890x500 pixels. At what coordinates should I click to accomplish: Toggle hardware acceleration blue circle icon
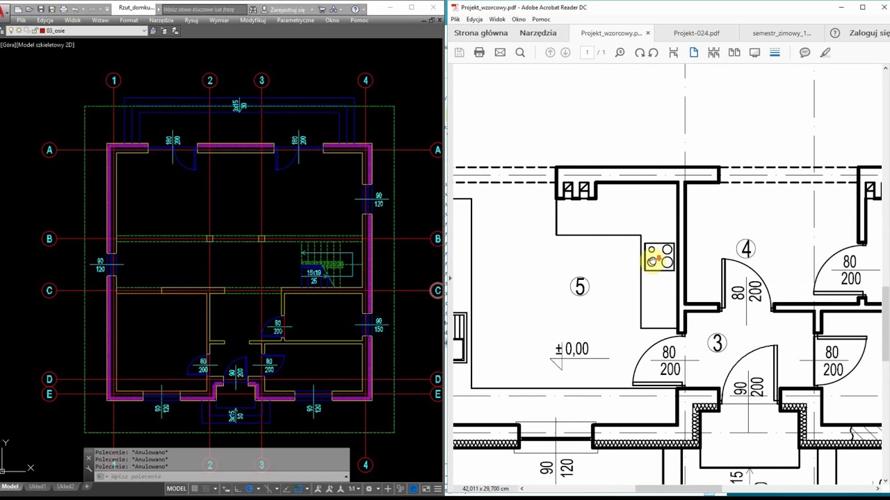click(x=413, y=488)
